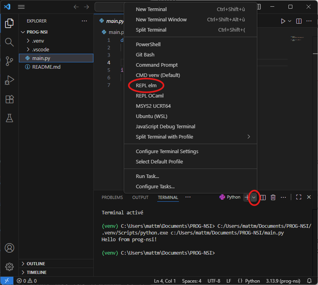The image size is (318, 285).
Task: Open the Run and Debug view
Action: point(9,80)
